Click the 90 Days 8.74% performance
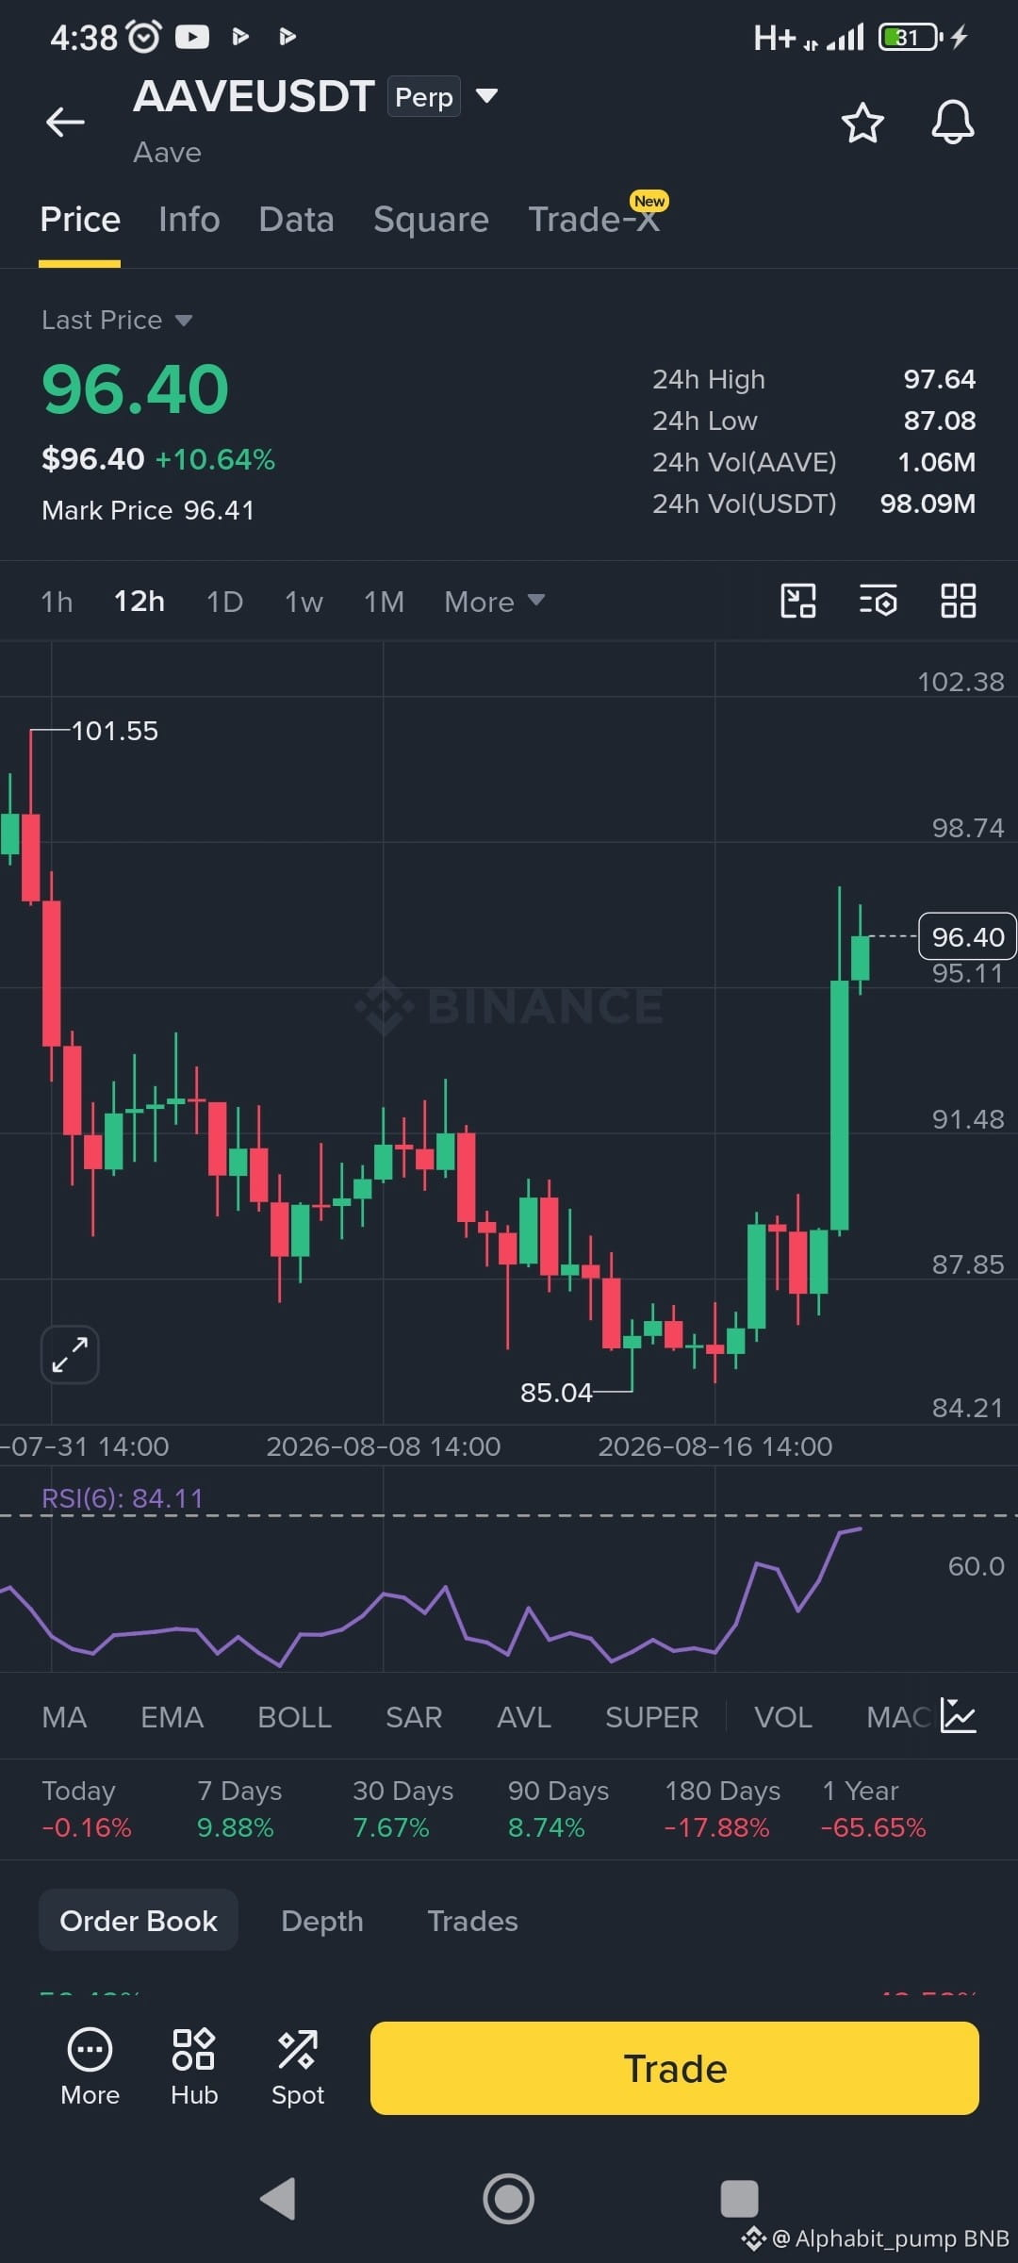Viewport: 1018px width, 2263px height. [x=558, y=1809]
